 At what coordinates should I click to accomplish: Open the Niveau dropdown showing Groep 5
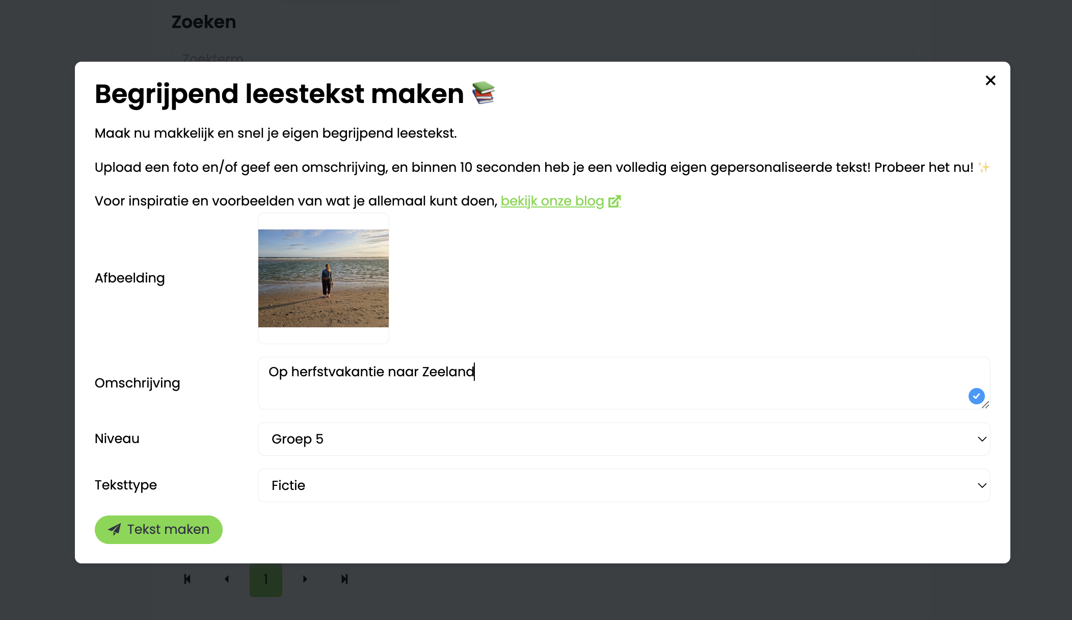(x=624, y=439)
